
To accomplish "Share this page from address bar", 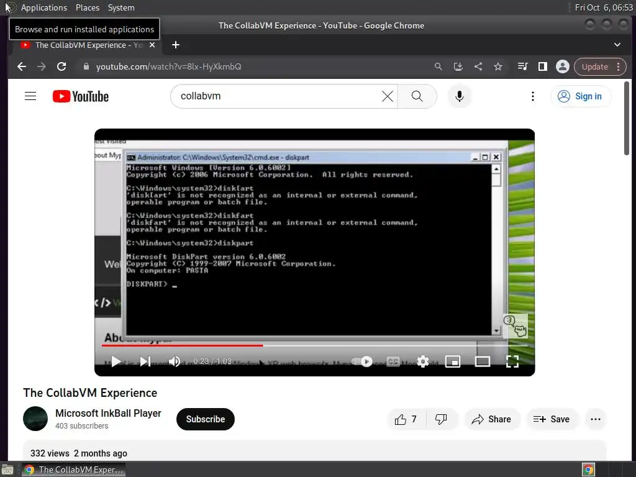I will [x=478, y=66].
